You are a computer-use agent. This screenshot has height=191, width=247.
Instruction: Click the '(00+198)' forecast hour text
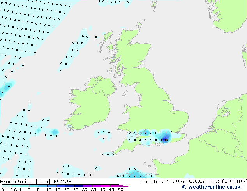click(234, 181)
